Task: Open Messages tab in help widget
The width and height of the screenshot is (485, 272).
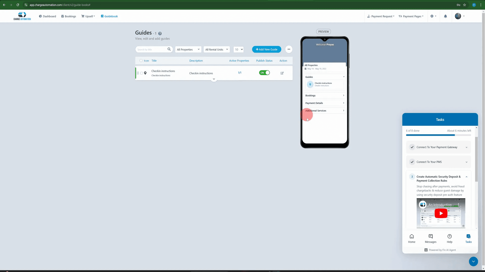Action: 431,238
